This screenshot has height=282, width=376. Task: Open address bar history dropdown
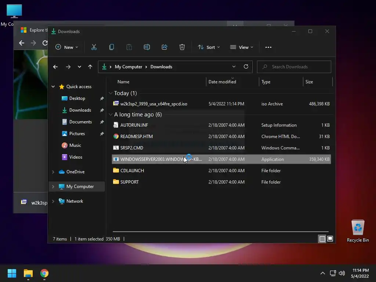[234, 67]
